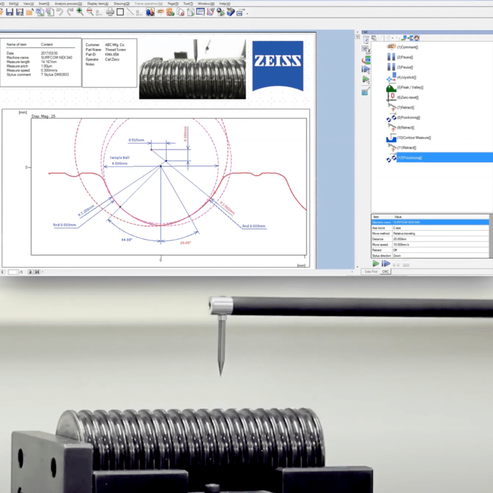Open the Analysis process menu
Viewport: 493px width, 493px height.
coord(70,3)
